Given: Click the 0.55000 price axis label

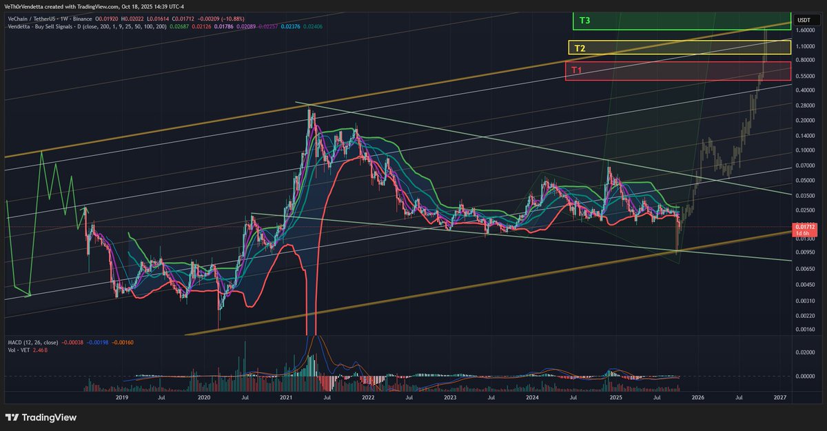Looking at the screenshot, I should tap(804, 75).
